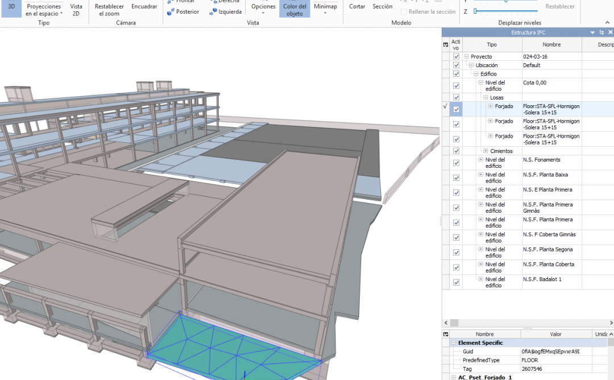Click the Valor column header
614x380 pixels.
click(555, 334)
